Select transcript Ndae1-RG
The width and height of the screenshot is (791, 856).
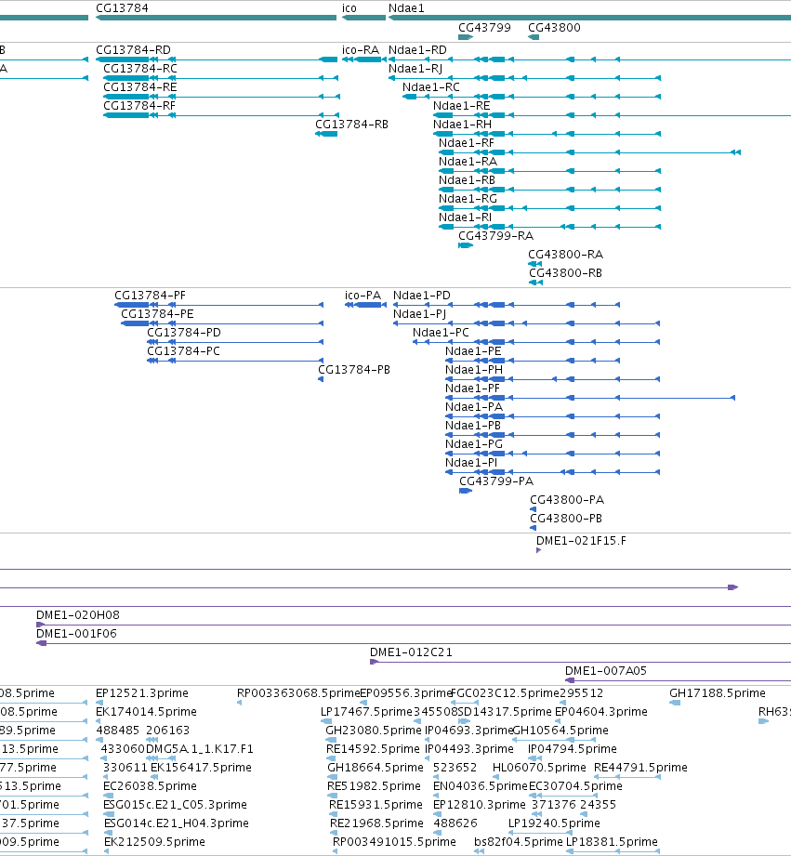(549, 208)
